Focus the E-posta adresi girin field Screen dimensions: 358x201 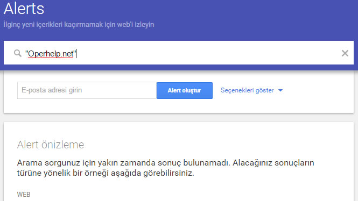tap(87, 90)
